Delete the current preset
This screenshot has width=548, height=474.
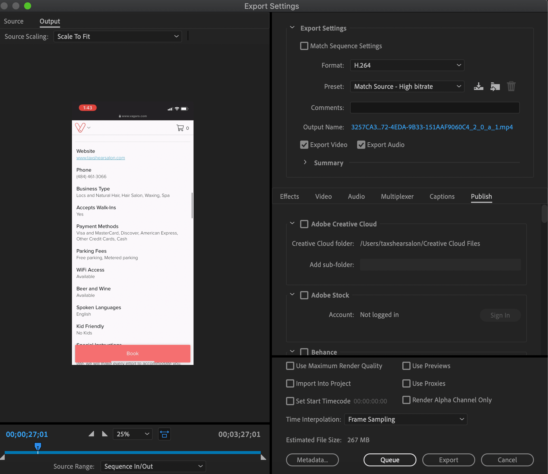pyautogui.click(x=511, y=86)
